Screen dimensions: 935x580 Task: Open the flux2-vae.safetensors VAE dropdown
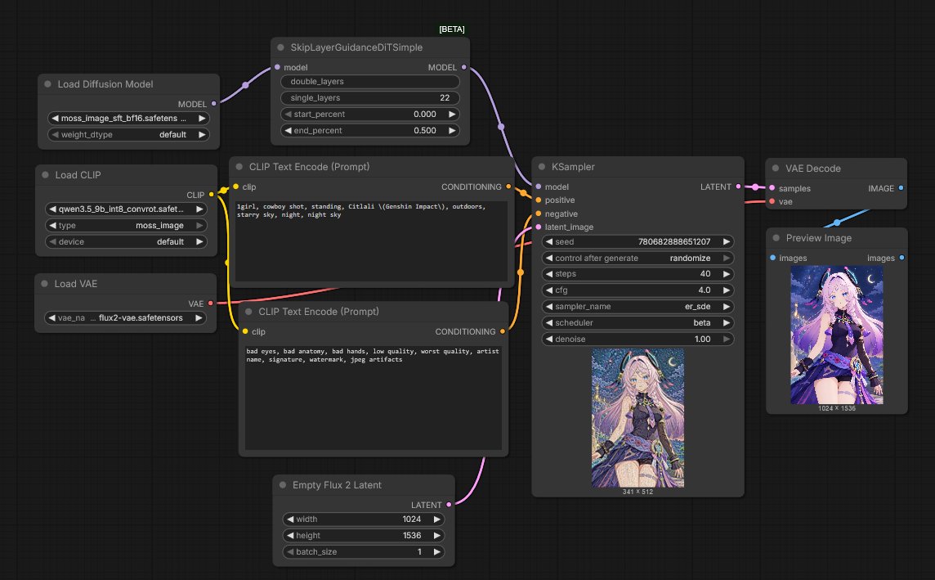coord(125,317)
